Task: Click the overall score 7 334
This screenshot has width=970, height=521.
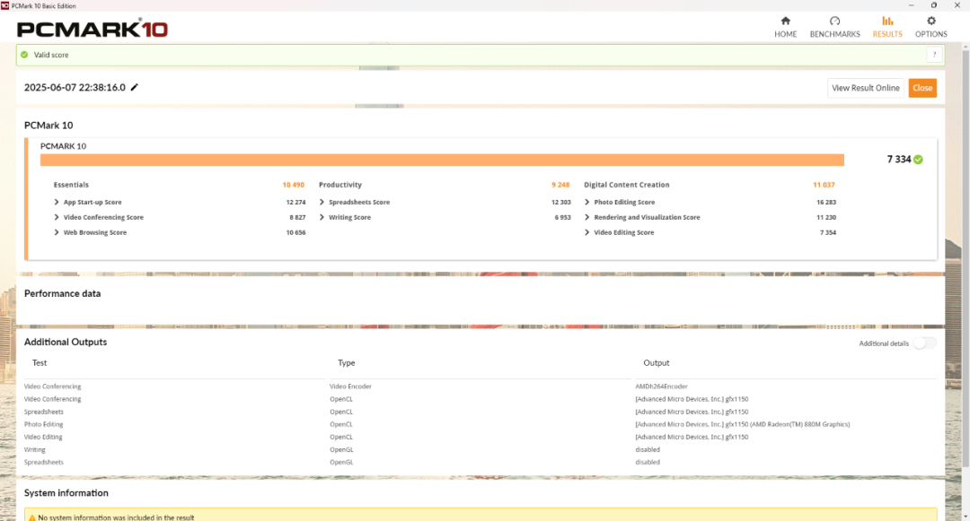Action: (x=899, y=160)
